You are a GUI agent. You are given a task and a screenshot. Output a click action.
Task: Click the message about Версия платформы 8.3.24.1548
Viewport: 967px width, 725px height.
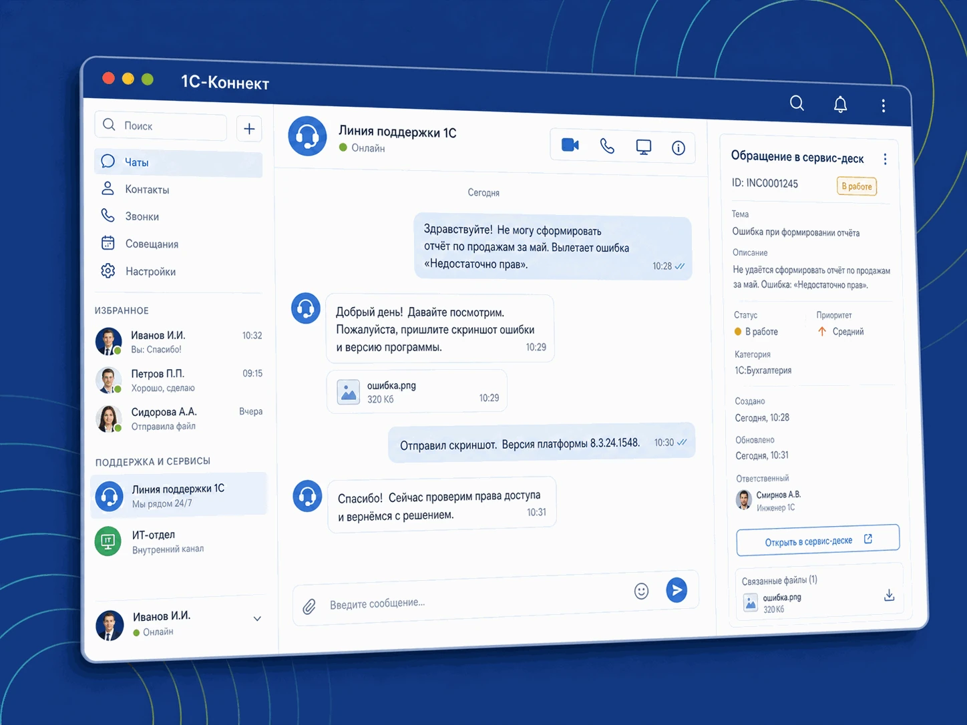pyautogui.click(x=542, y=443)
